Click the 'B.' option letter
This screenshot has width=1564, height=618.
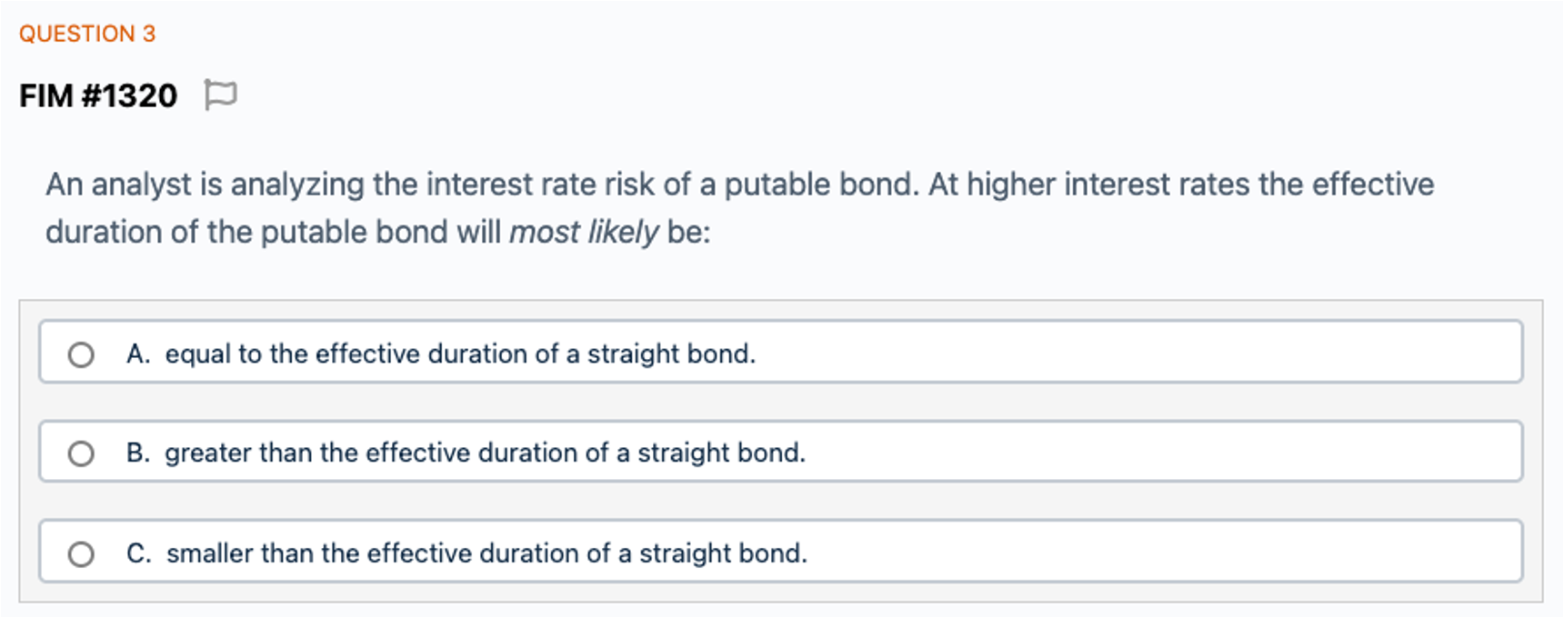coord(138,453)
